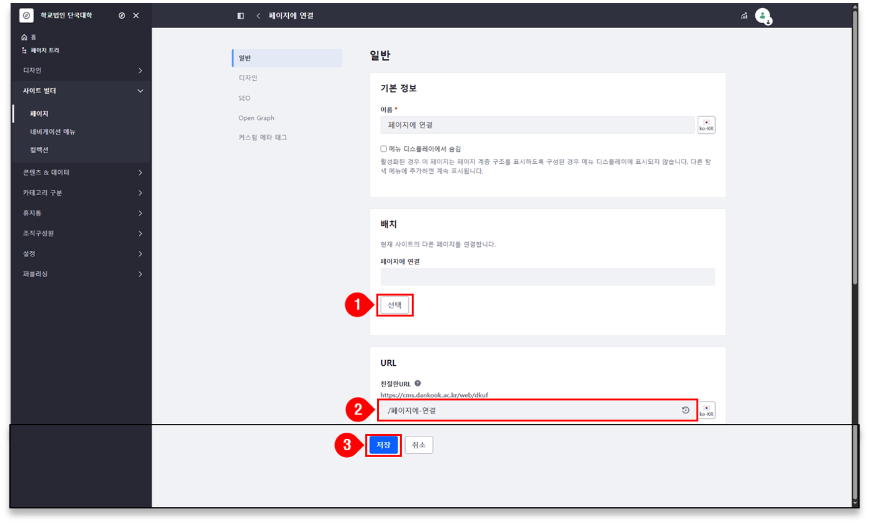Image resolution: width=869 pixels, height=524 pixels.
Task: Toggle the product menu panel icon
Action: point(241,16)
